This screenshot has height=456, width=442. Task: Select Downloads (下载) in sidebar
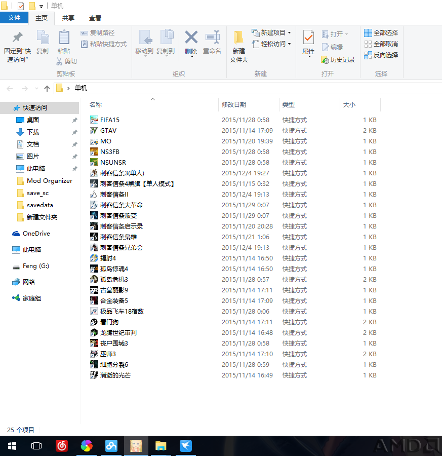(33, 132)
